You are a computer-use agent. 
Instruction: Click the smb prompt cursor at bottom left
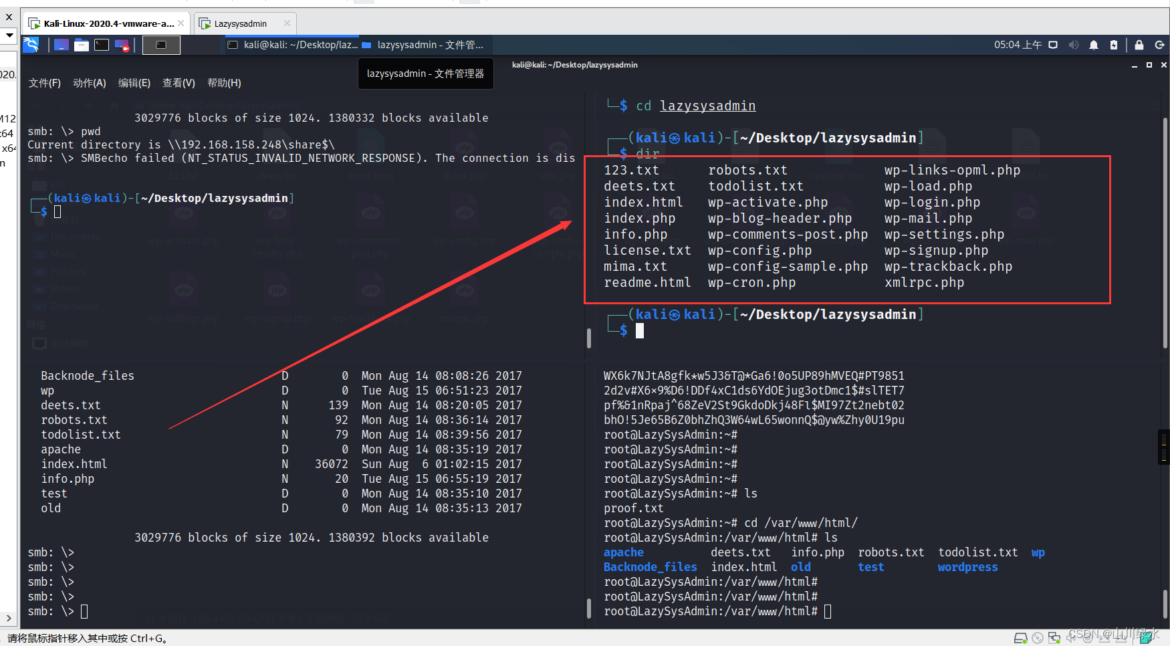pyautogui.click(x=84, y=611)
